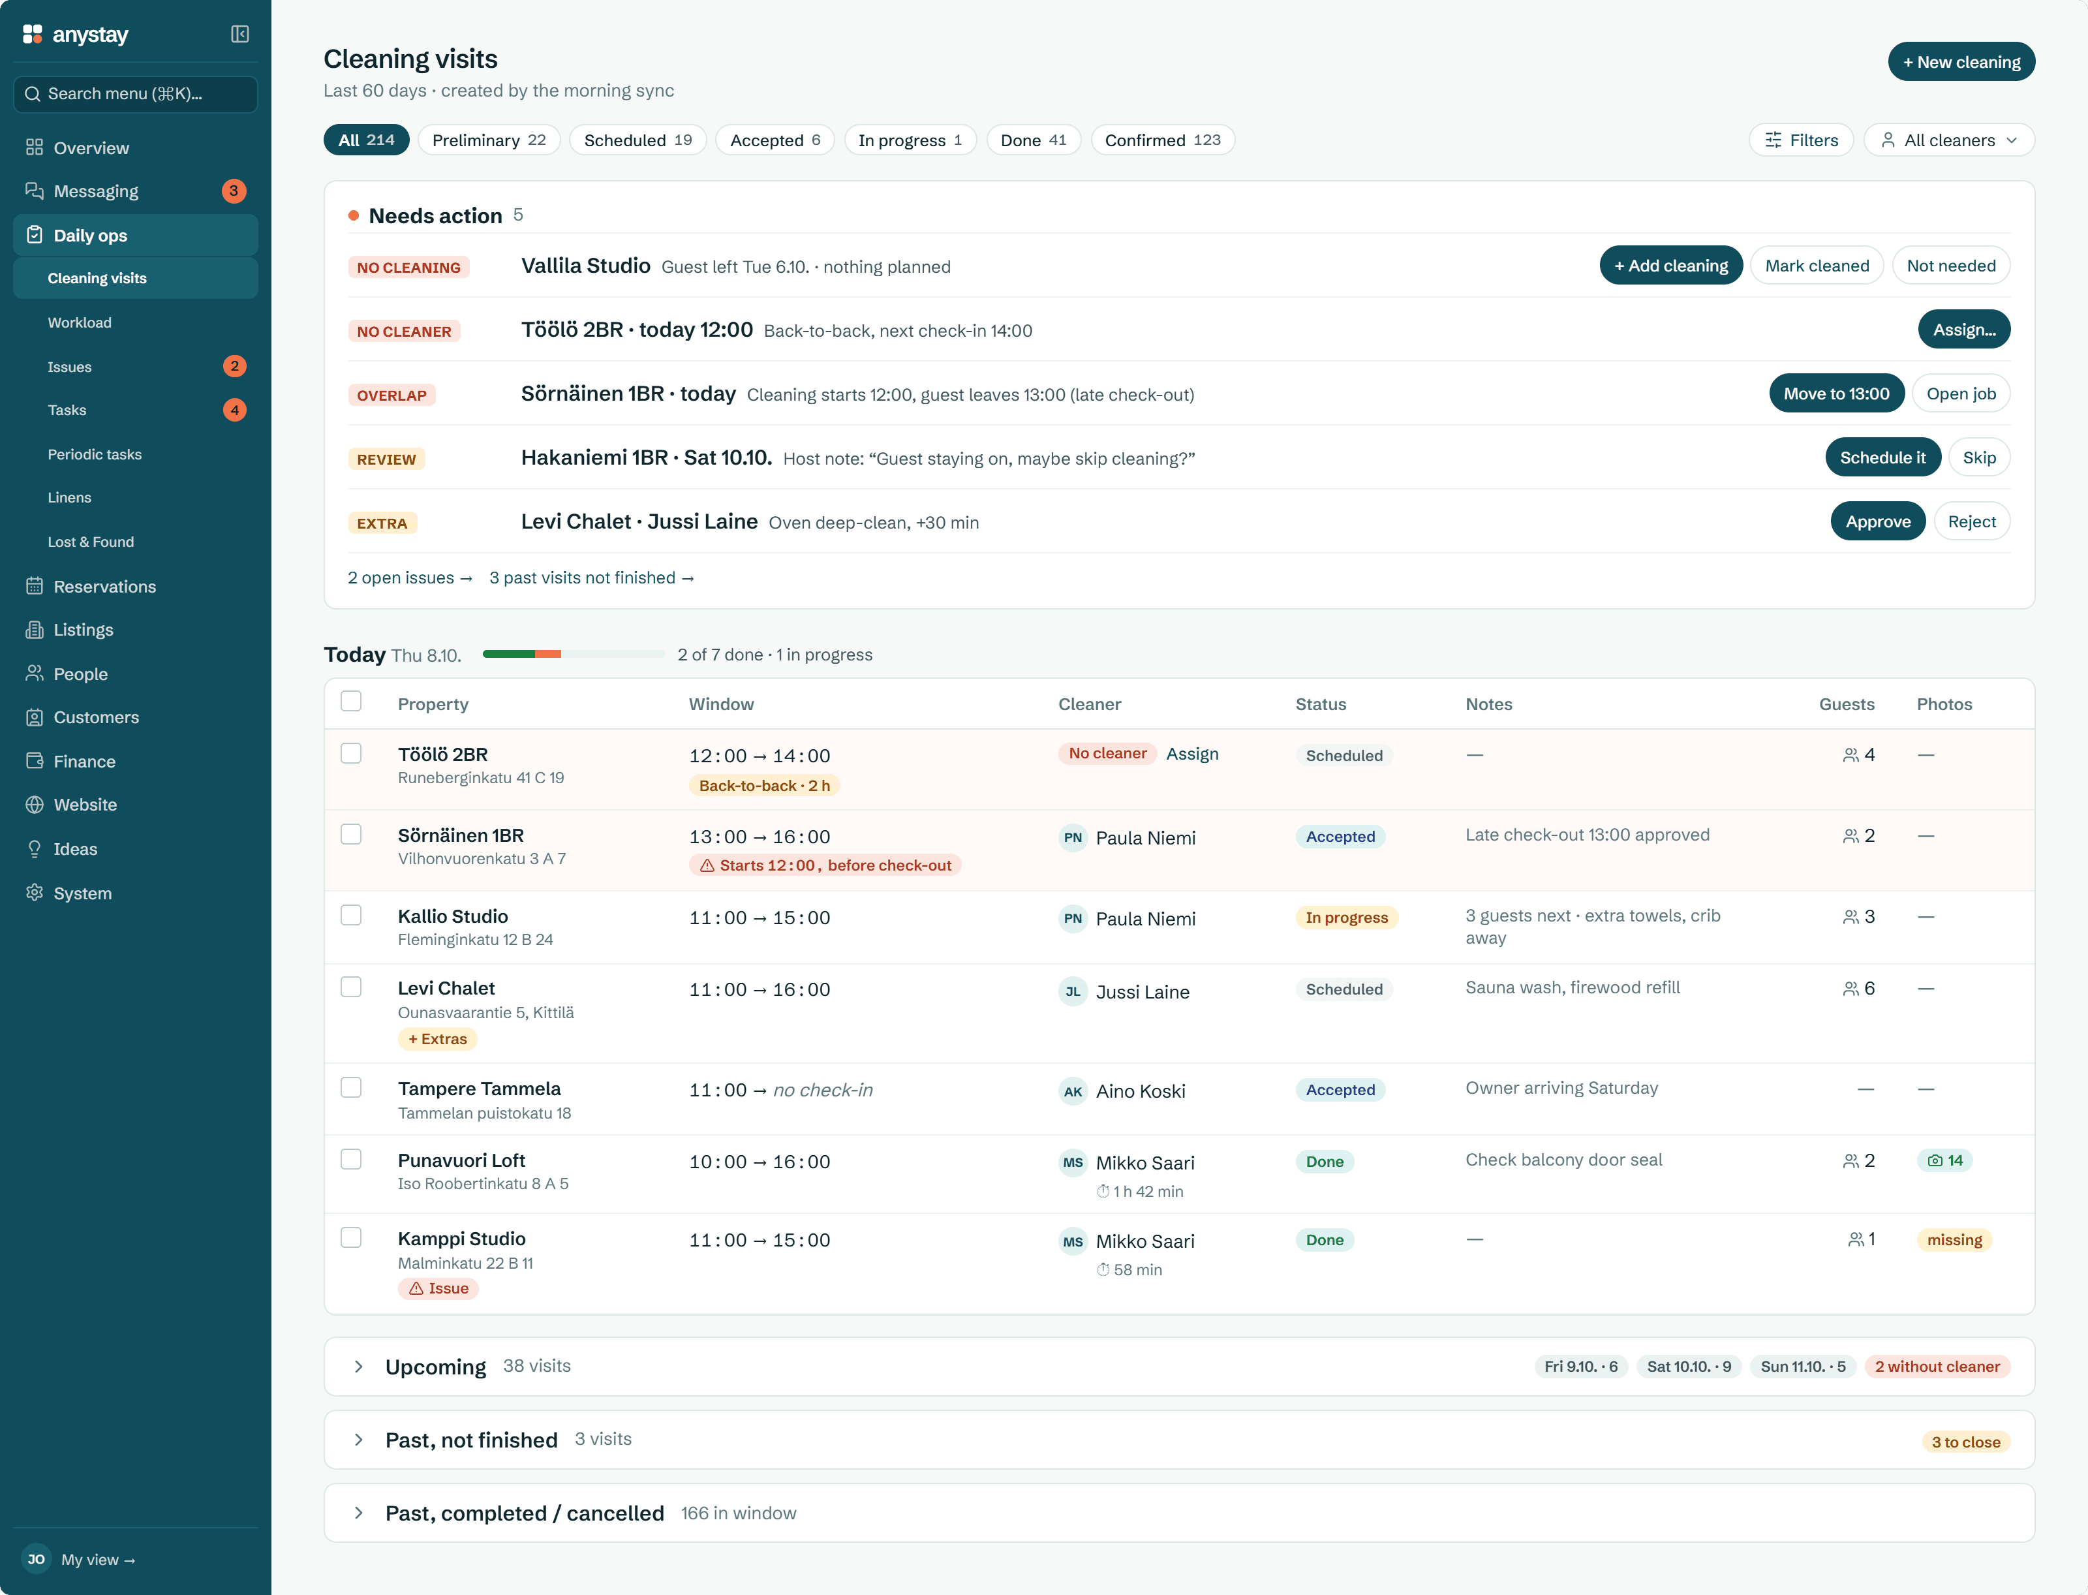Click the System gear icon
Image resolution: width=2088 pixels, height=1595 pixels.
click(34, 892)
